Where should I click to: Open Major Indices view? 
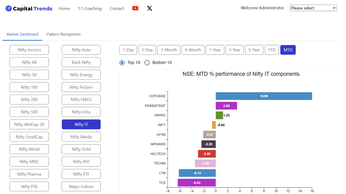click(81, 187)
